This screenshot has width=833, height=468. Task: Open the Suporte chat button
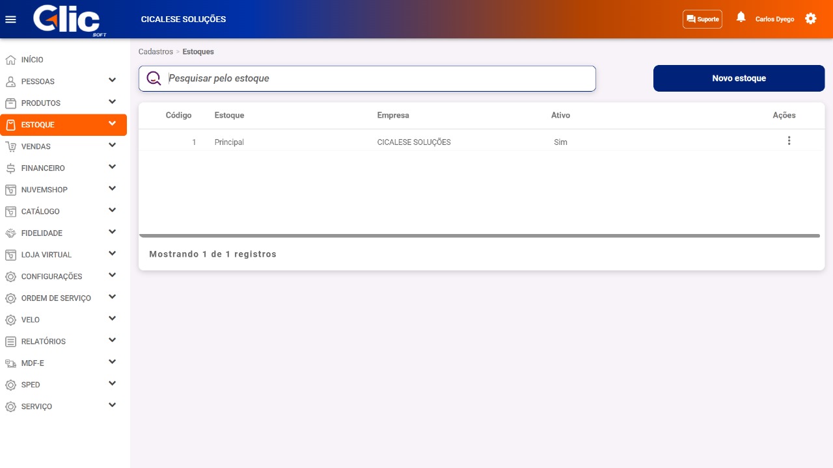click(x=702, y=19)
